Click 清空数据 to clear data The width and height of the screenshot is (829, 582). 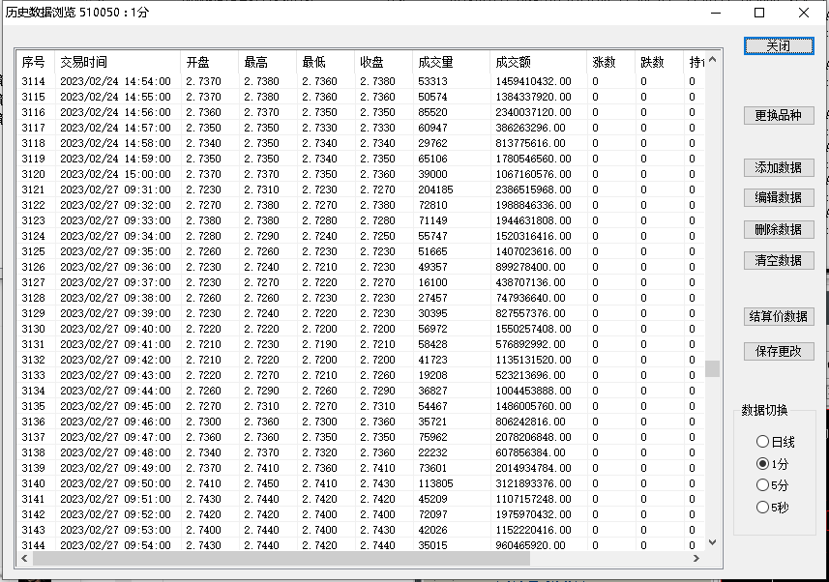point(778,261)
